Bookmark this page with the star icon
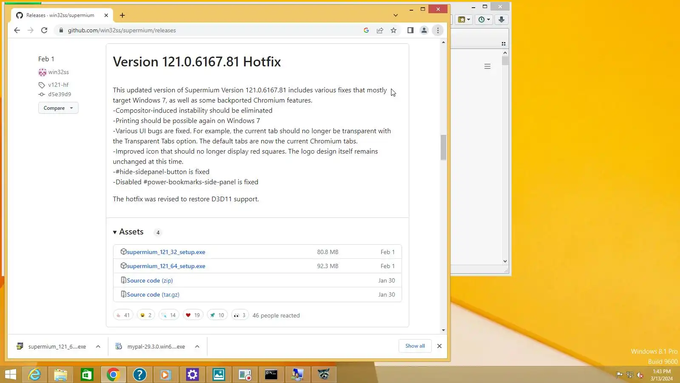680x383 pixels. [x=394, y=30]
